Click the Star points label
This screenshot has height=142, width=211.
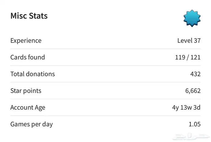pos(26,91)
